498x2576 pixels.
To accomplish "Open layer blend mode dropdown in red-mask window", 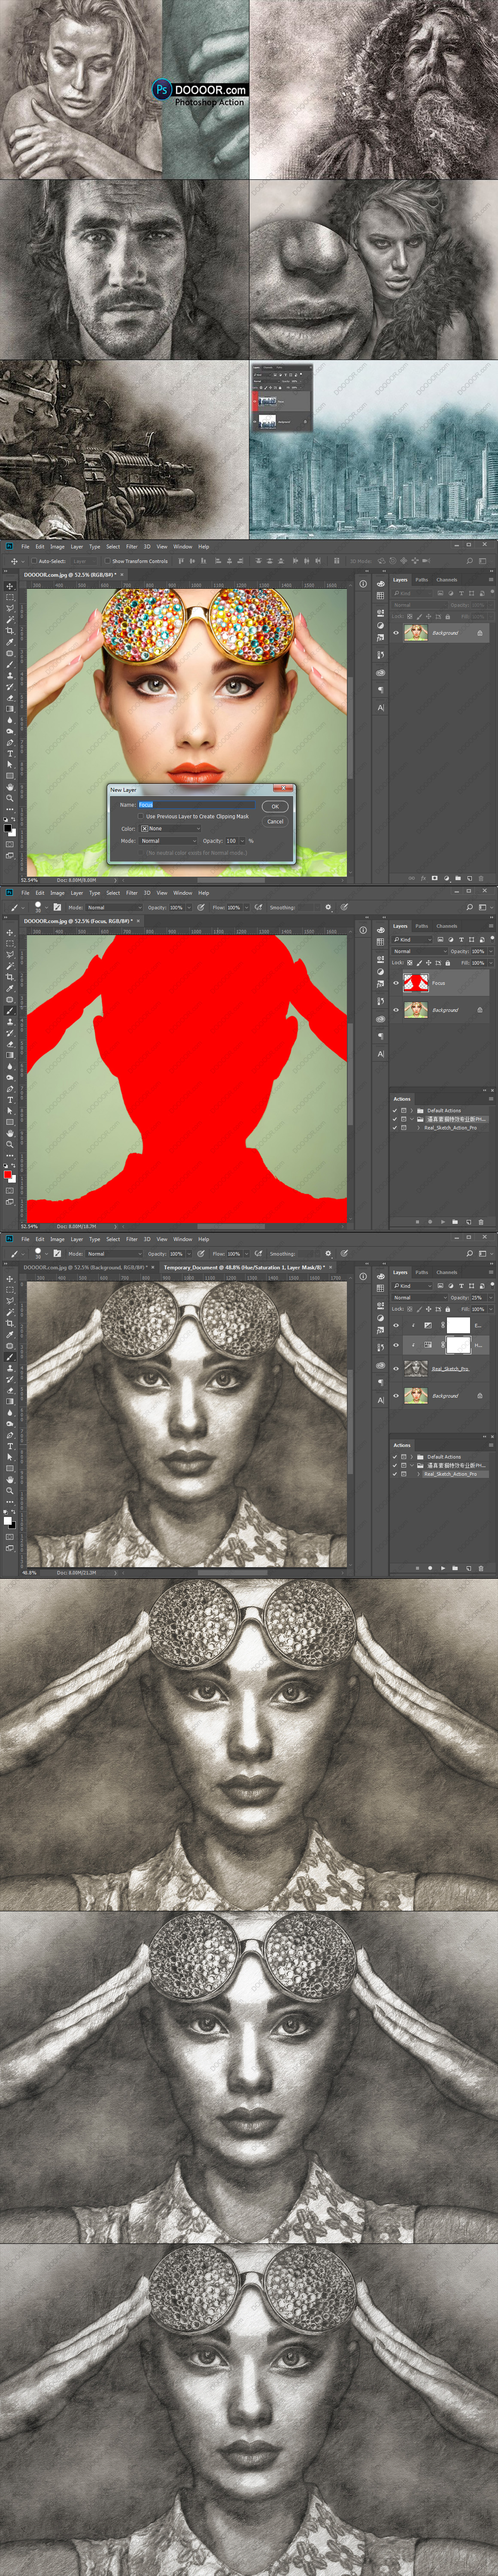I will tap(419, 951).
